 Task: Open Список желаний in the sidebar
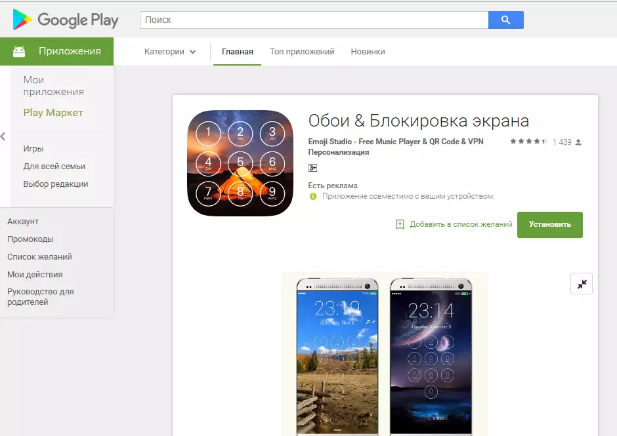tap(40, 257)
